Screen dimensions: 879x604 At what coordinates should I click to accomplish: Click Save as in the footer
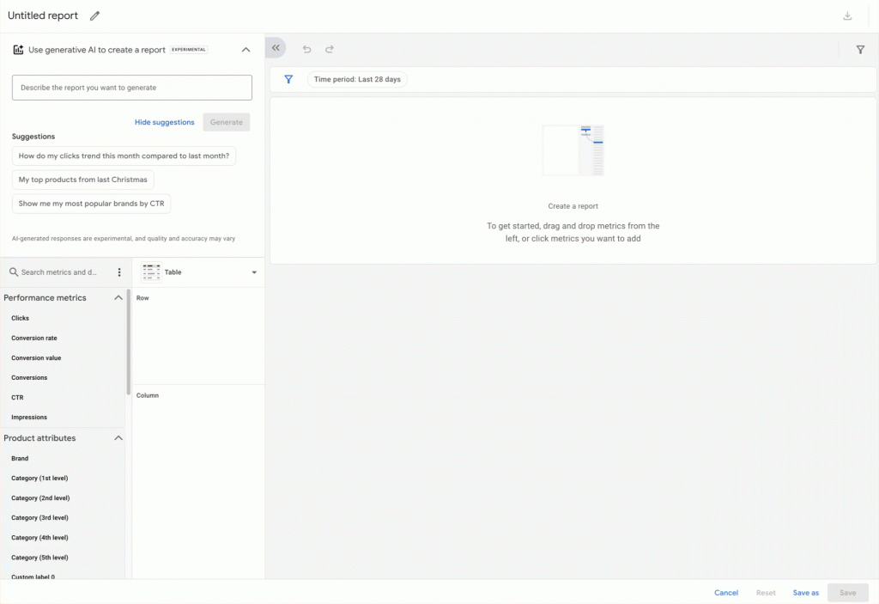point(805,593)
